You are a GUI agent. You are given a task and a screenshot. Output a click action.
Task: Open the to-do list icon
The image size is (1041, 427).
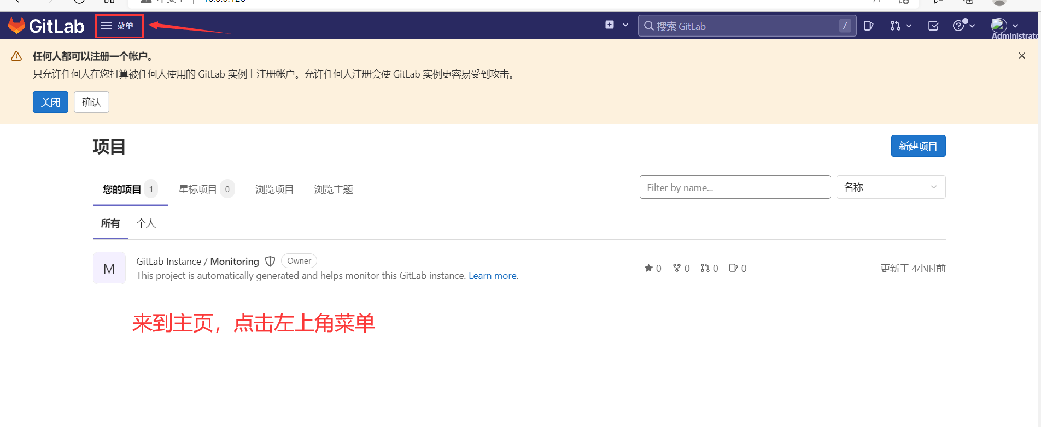[x=933, y=26]
